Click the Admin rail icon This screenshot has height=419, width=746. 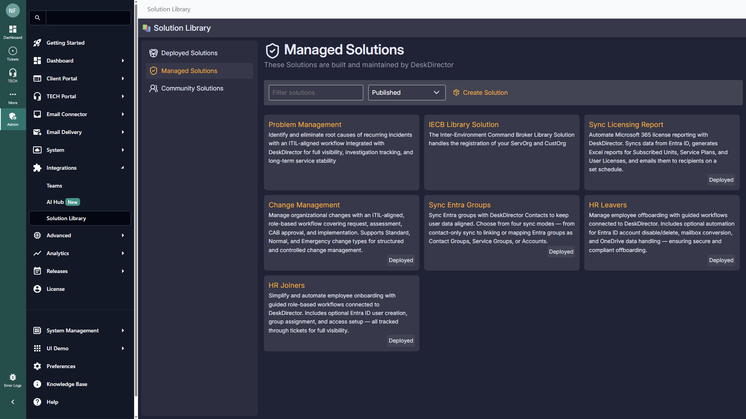[x=13, y=119]
